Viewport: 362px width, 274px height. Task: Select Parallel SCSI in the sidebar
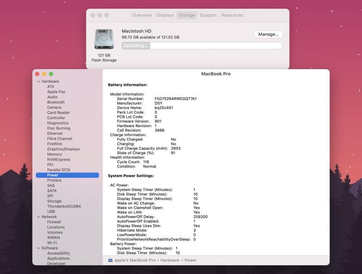pyautogui.click(x=59, y=170)
